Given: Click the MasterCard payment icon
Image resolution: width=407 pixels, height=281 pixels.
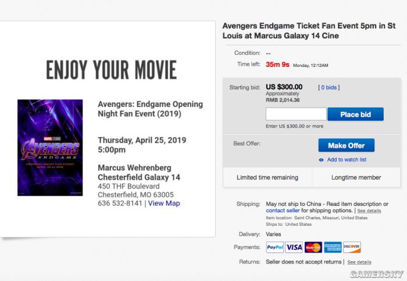Looking at the screenshot, I should click(313, 247).
